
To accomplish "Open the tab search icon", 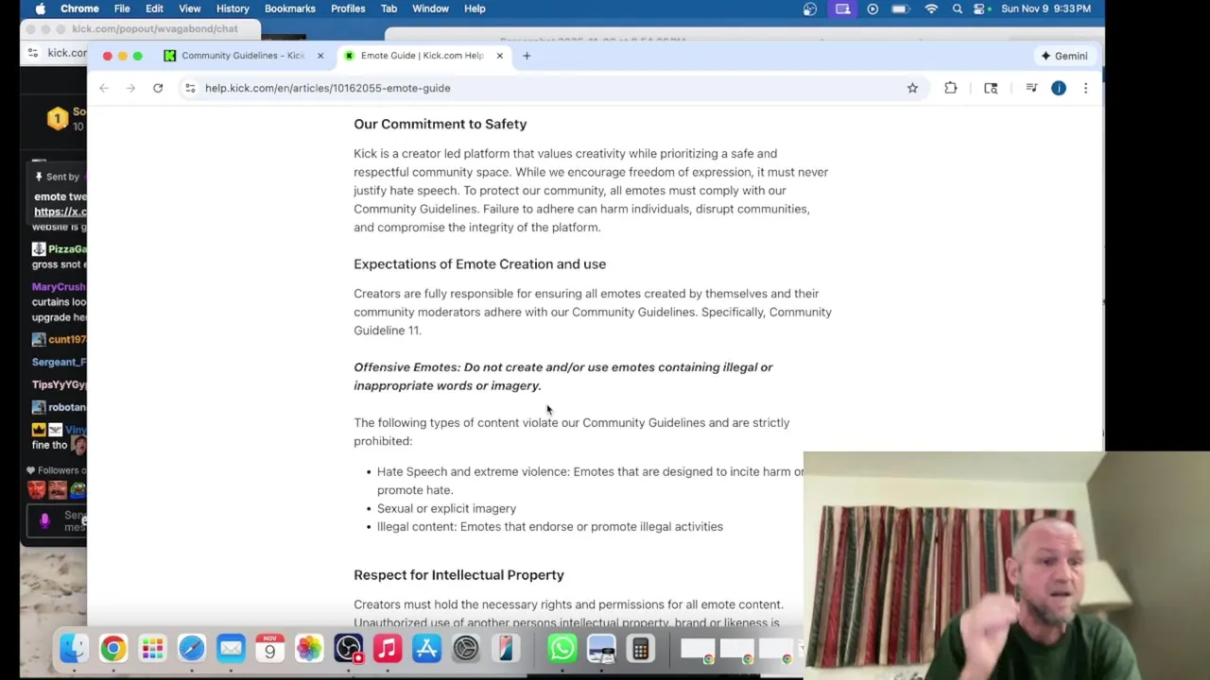I will coord(991,88).
